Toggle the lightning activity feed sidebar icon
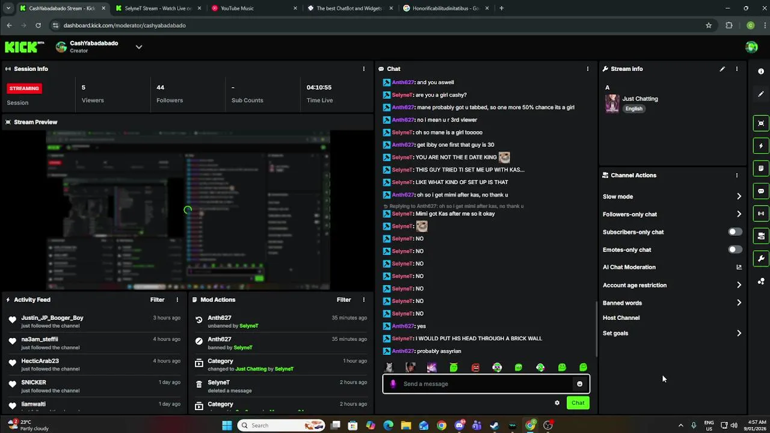 pos(761,146)
